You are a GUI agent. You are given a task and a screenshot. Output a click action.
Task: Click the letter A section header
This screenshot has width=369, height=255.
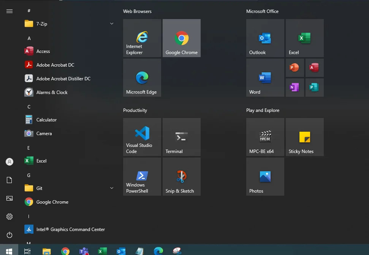(x=29, y=38)
